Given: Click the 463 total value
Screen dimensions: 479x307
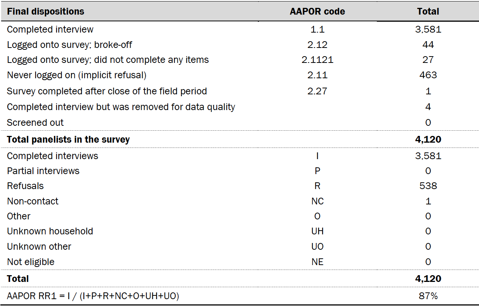Looking at the screenshot, I should pyautogui.click(x=428, y=75).
